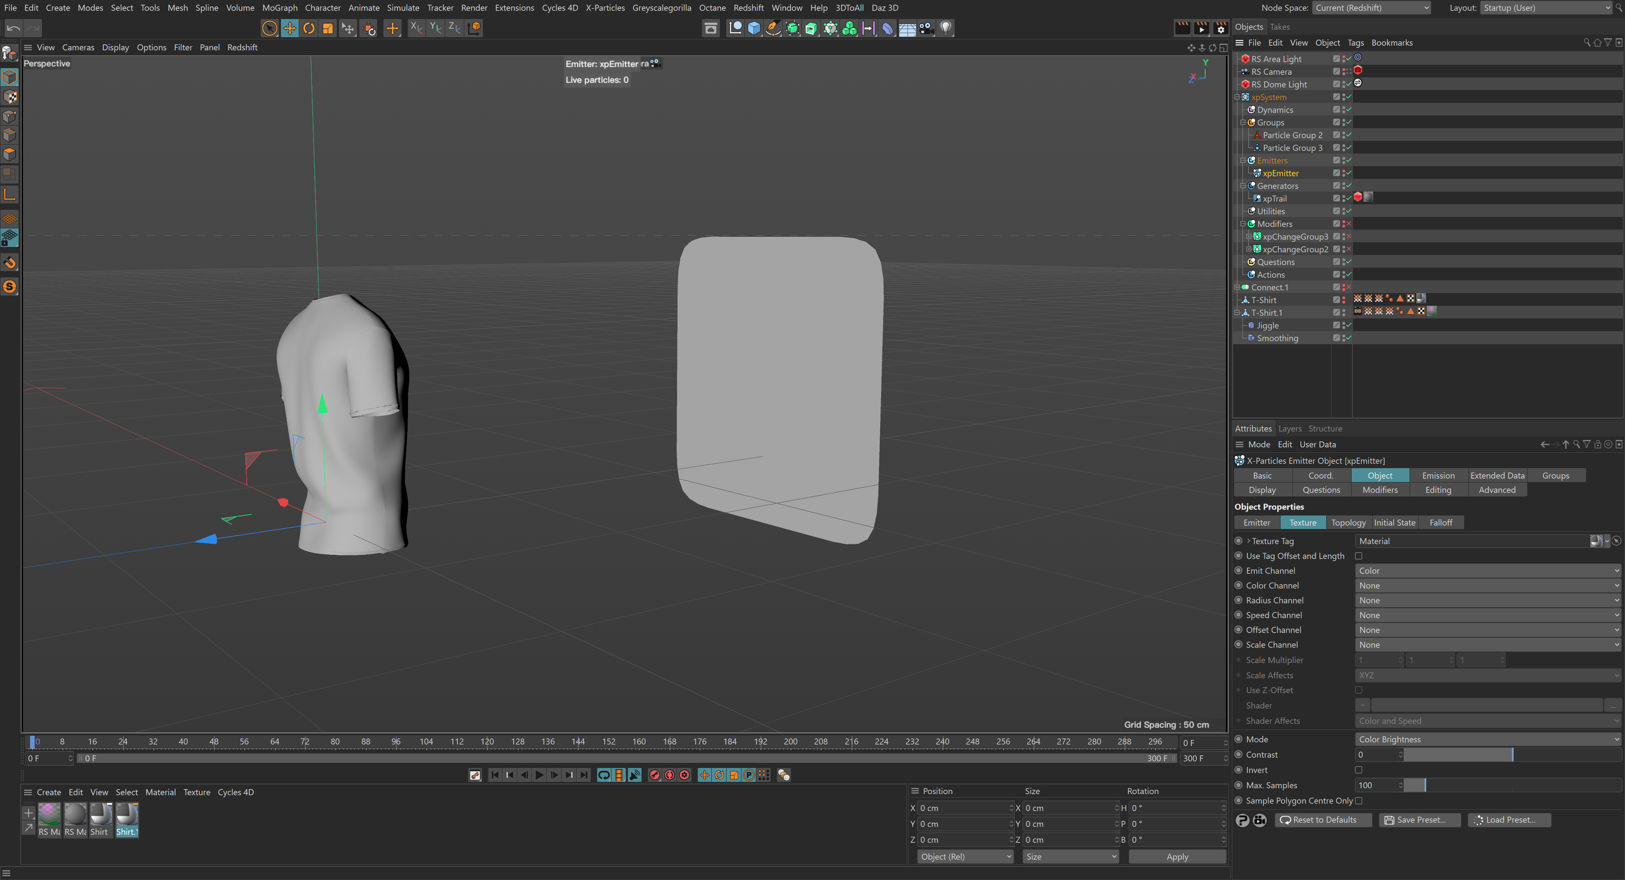Open the Redshift menu in the viewport bar
This screenshot has height=880, width=1625.
[x=242, y=47]
